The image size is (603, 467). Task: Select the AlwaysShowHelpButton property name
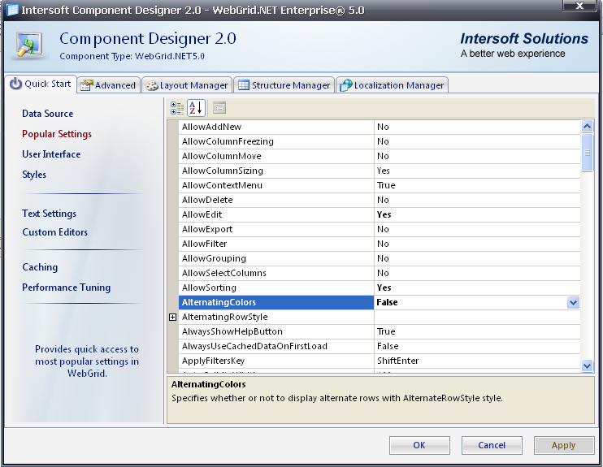(232, 331)
